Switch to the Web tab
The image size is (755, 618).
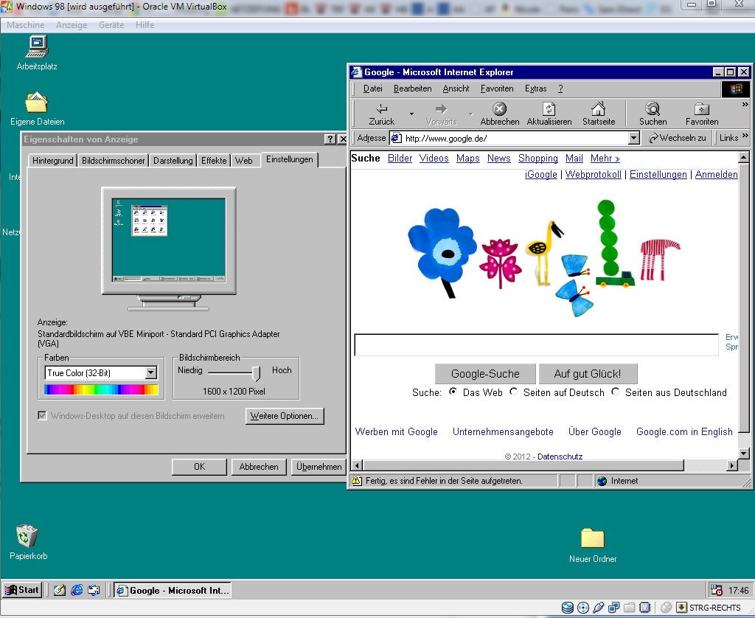coord(243,161)
